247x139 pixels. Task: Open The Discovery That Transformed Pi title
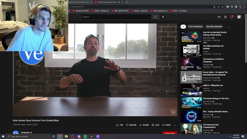pyautogui.click(x=211, y=126)
